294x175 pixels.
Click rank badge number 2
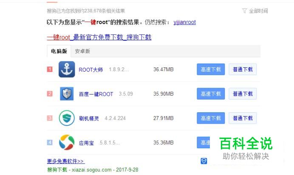[x=50, y=94]
